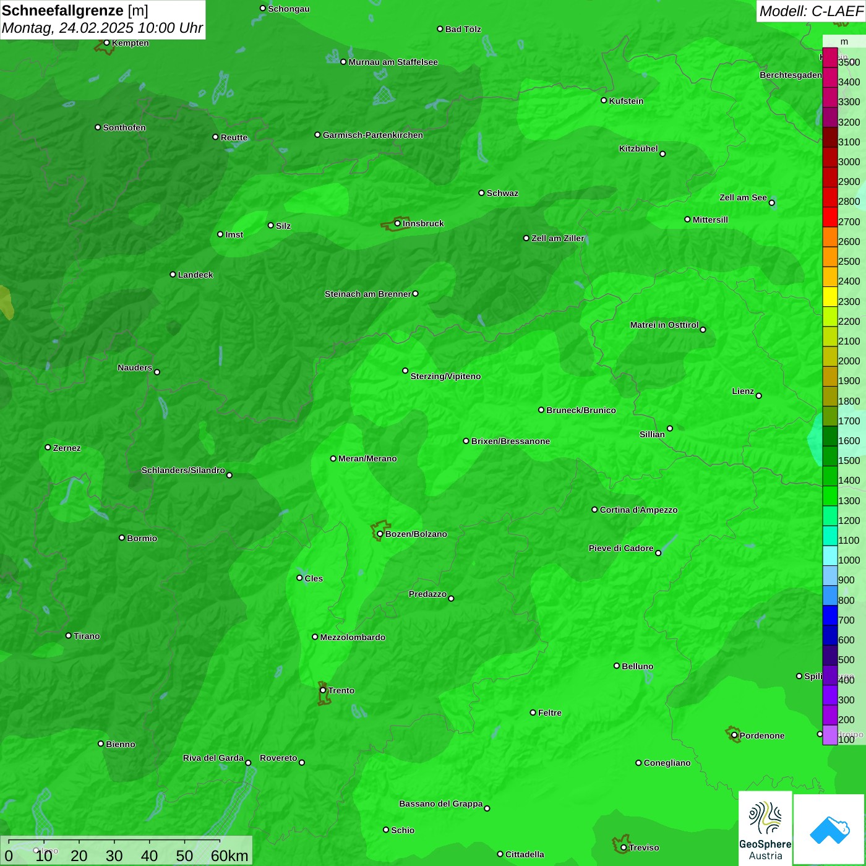866x866 pixels.
Task: Click the Riva del Garda label
Action: point(213,758)
